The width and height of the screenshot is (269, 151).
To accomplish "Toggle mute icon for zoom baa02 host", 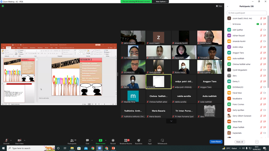I will (261, 18).
